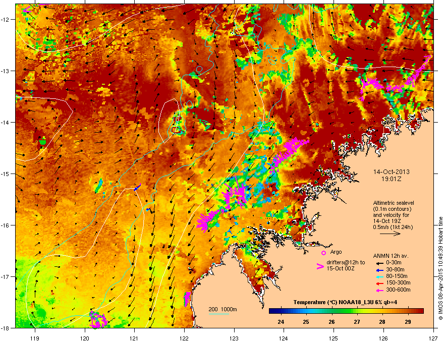Click the 0.5m/s velocity scale arrow
This screenshot has width=444, height=343.
(390, 234)
